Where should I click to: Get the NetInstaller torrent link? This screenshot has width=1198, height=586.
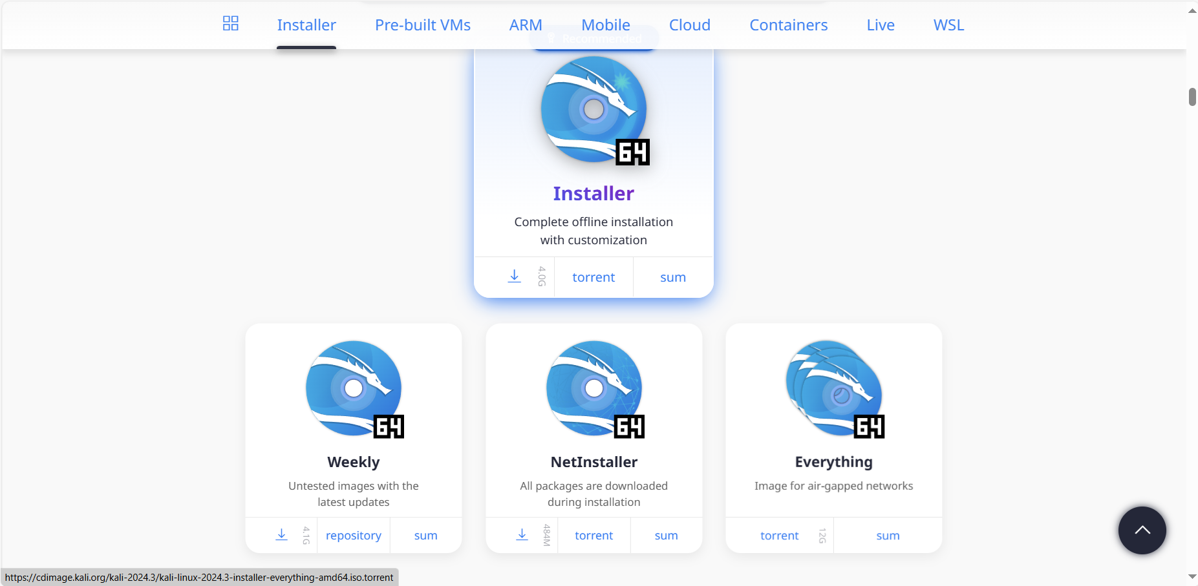594,536
